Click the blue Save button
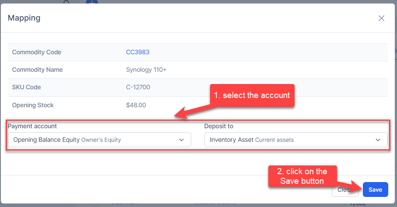Screen dimensions: 397x207 tap(375, 189)
